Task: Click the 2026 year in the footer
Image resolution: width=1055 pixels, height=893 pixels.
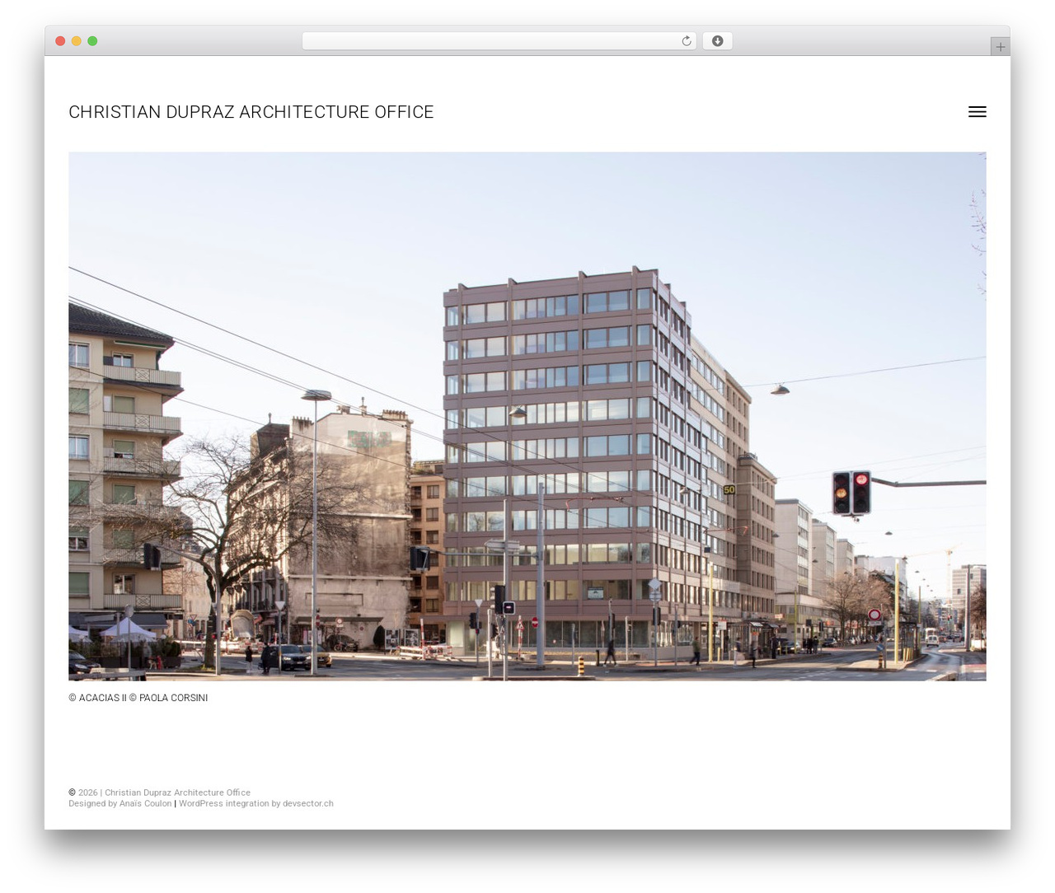Action: coord(87,792)
